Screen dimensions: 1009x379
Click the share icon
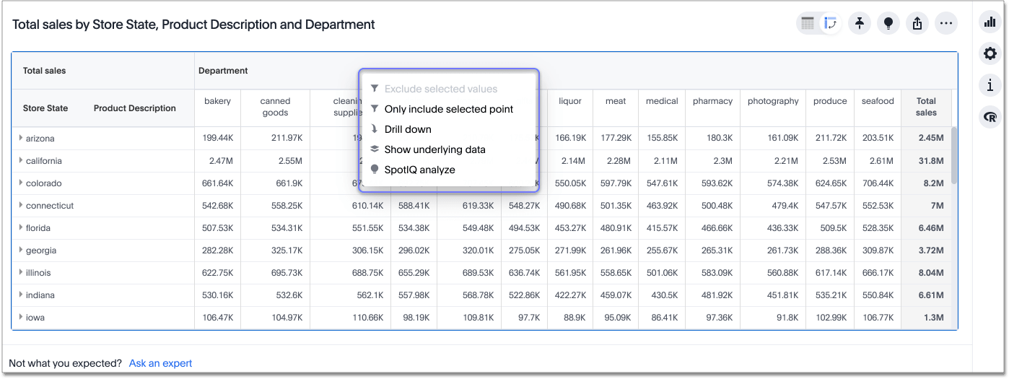917,24
